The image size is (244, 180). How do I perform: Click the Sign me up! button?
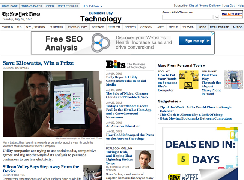[x=195, y=41]
